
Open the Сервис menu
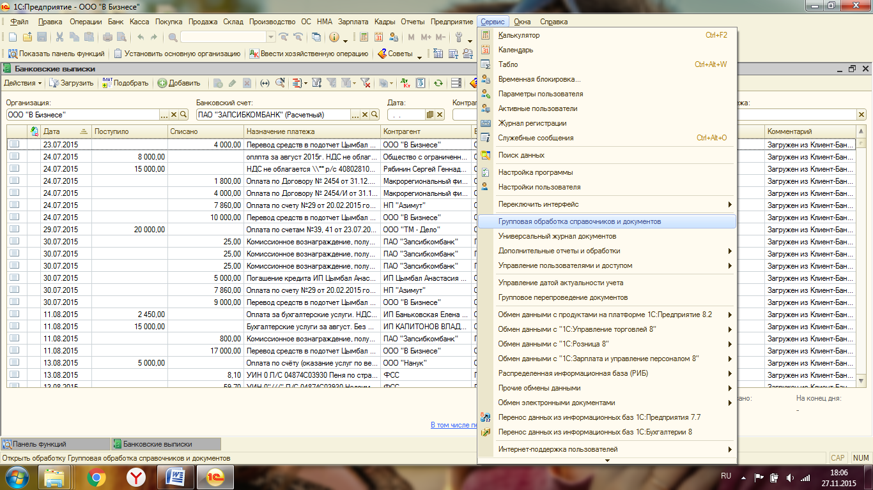pos(493,22)
